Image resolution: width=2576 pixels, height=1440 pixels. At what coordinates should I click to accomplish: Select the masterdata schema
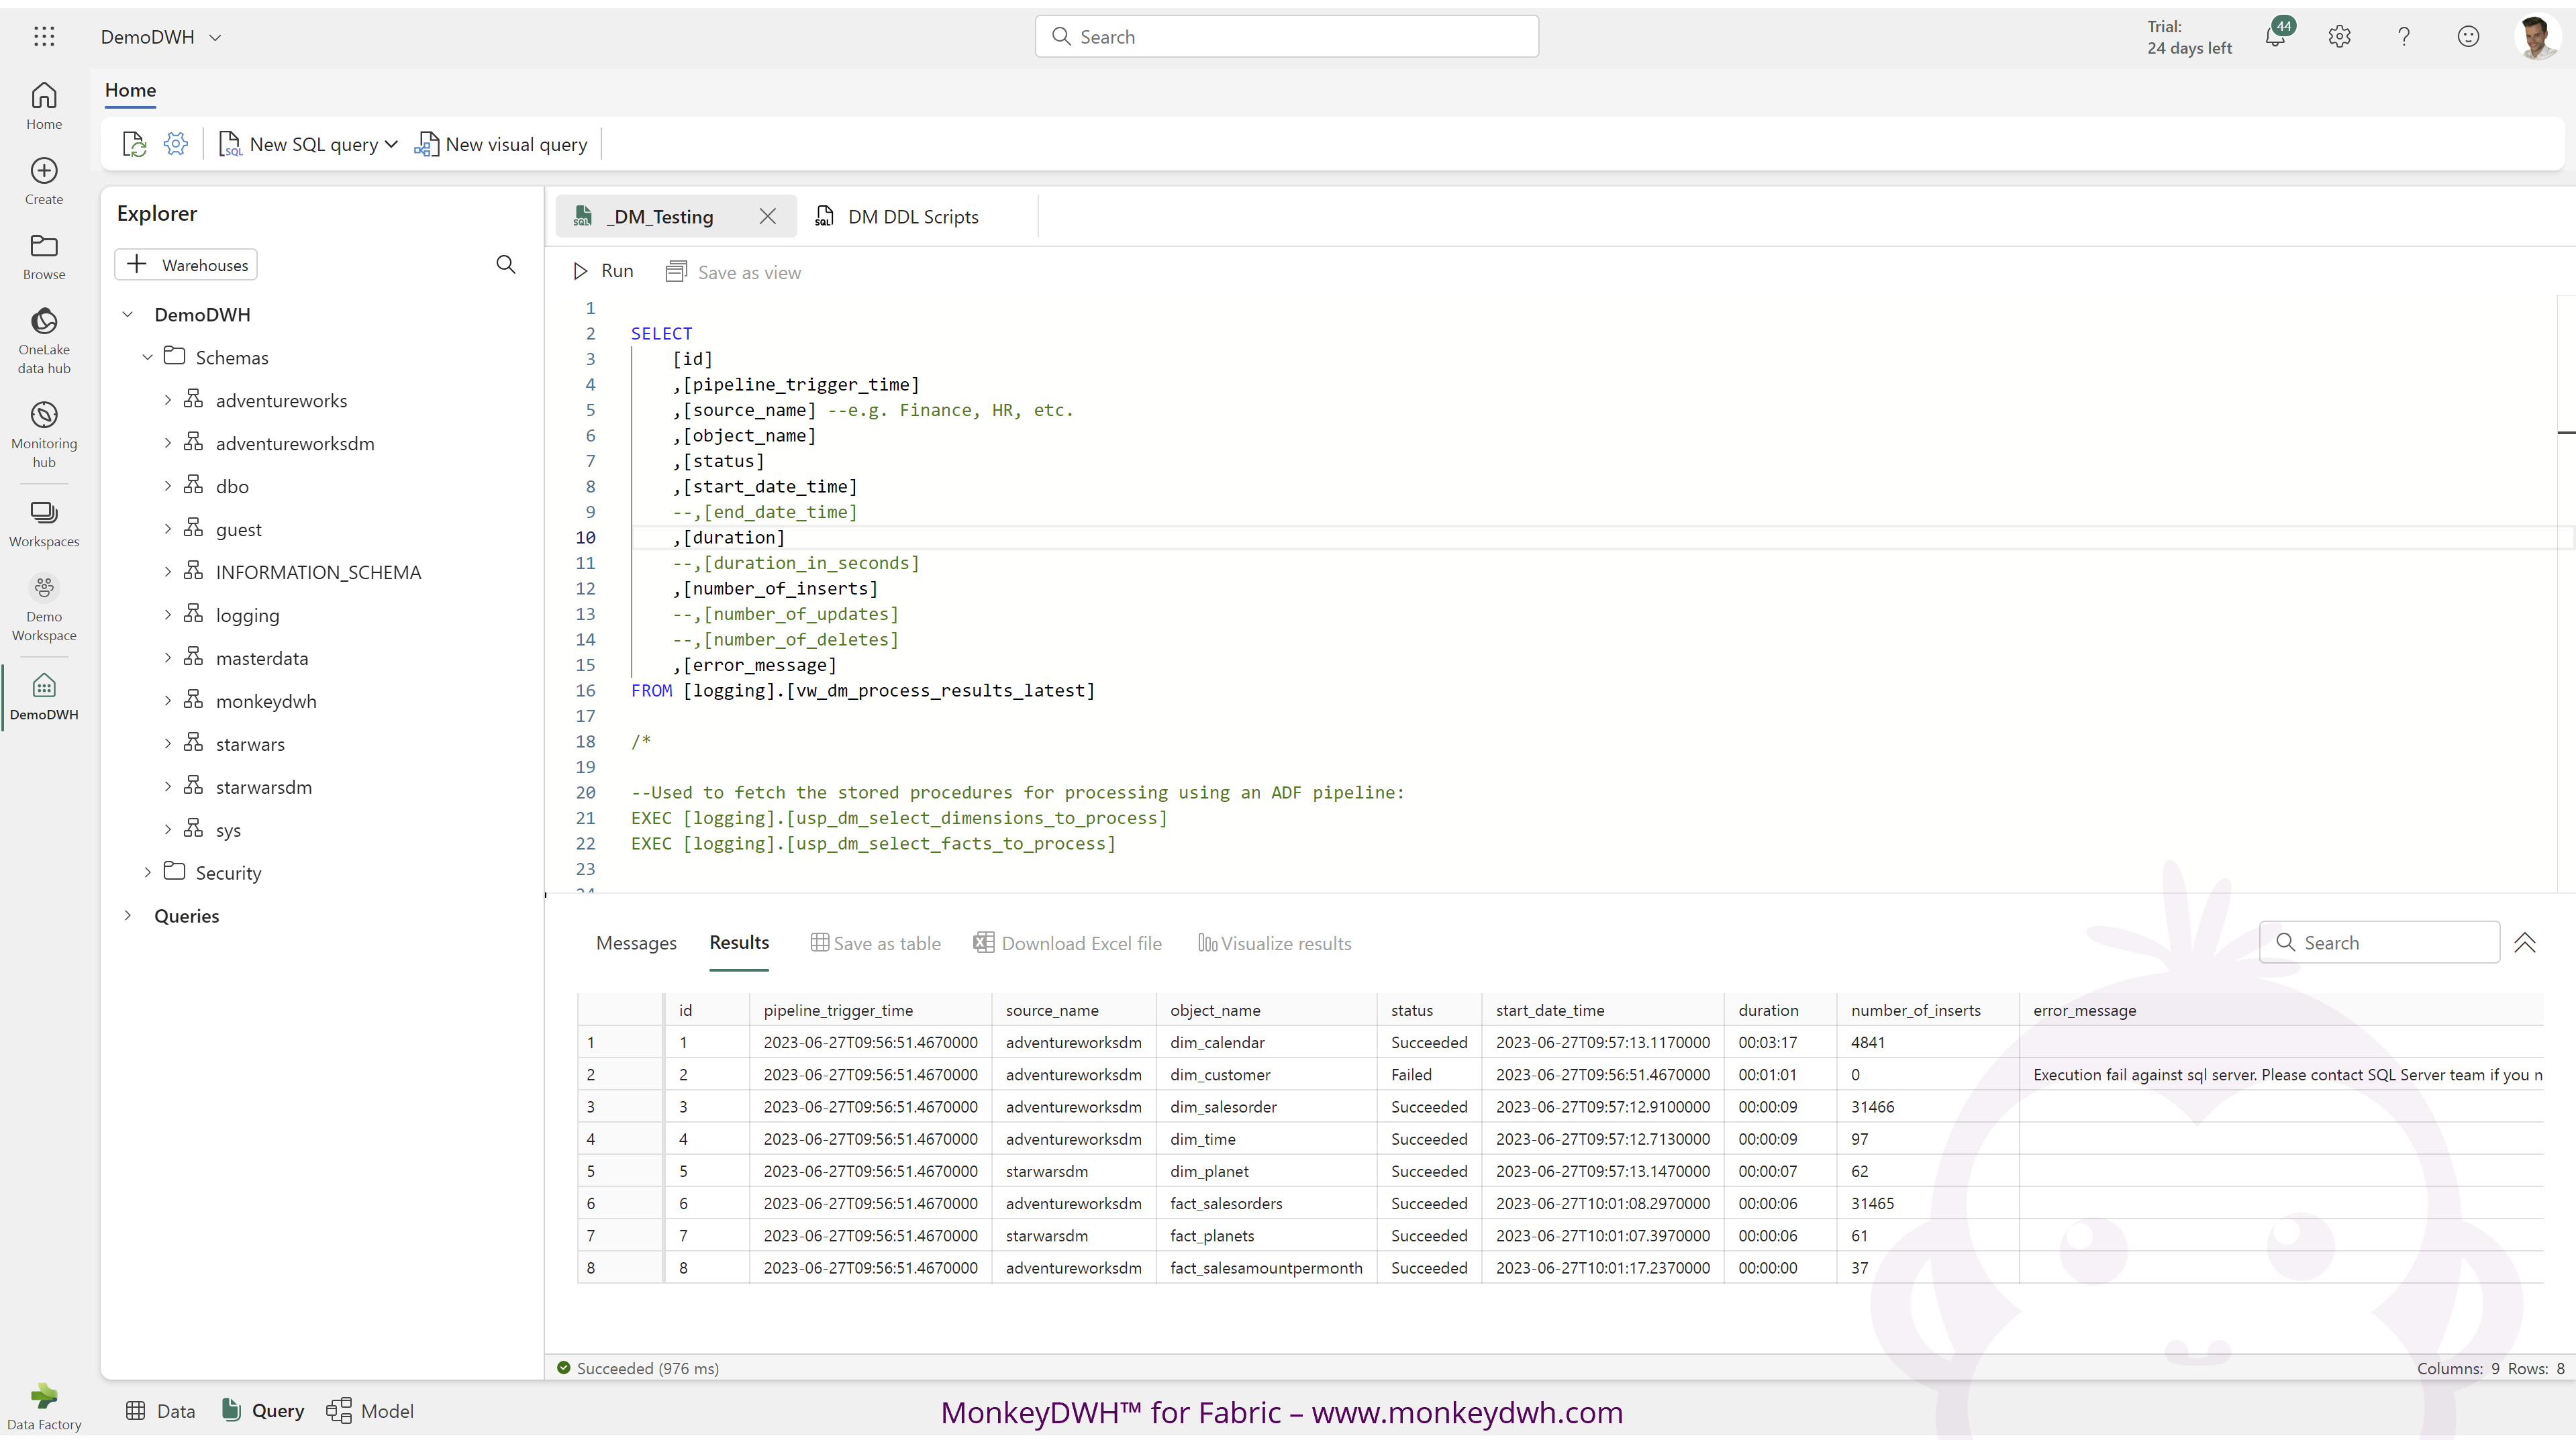[x=262, y=659]
